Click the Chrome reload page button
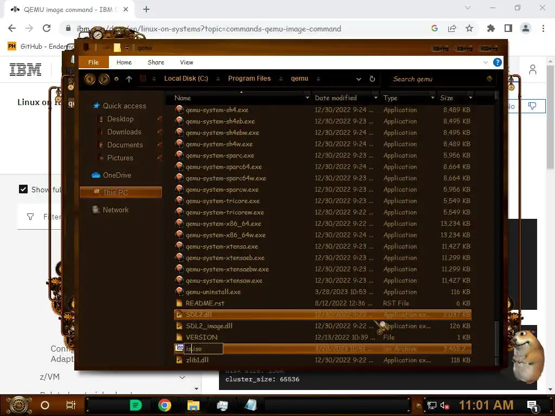555x416 pixels. point(47,28)
